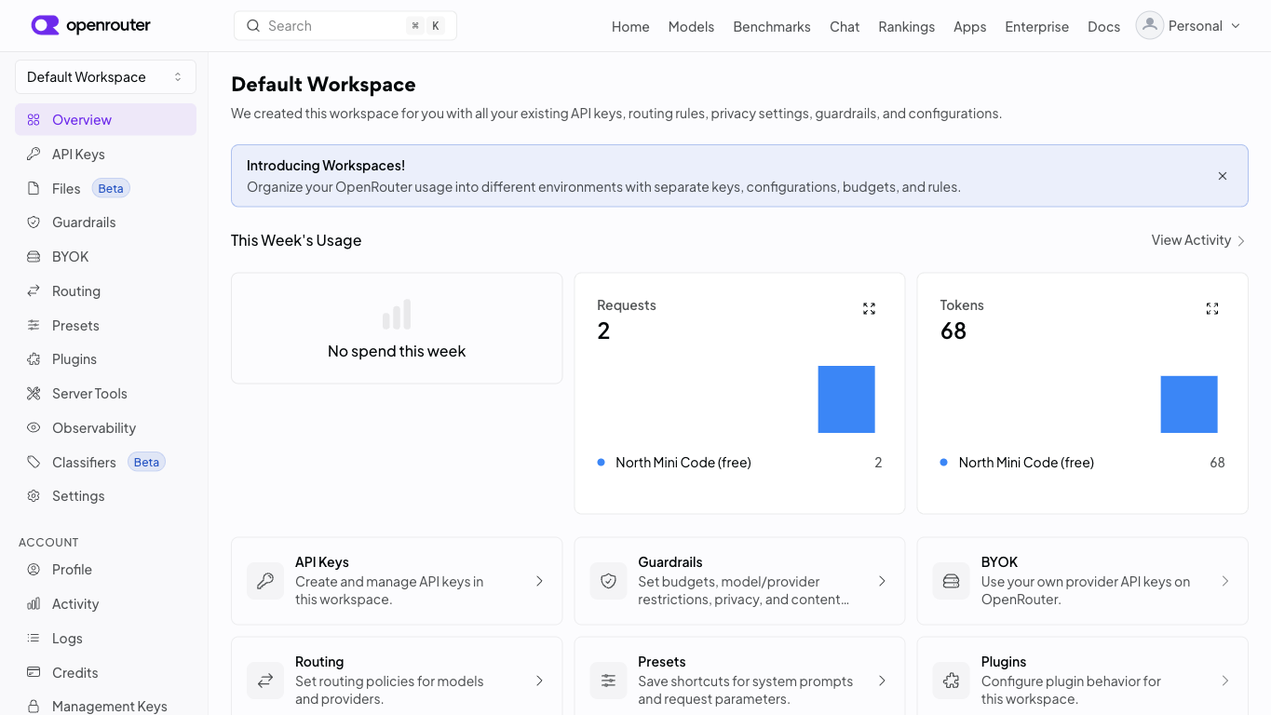Click the chevron on Routing card
Screen dimensions: 1271x715
pos(539,681)
